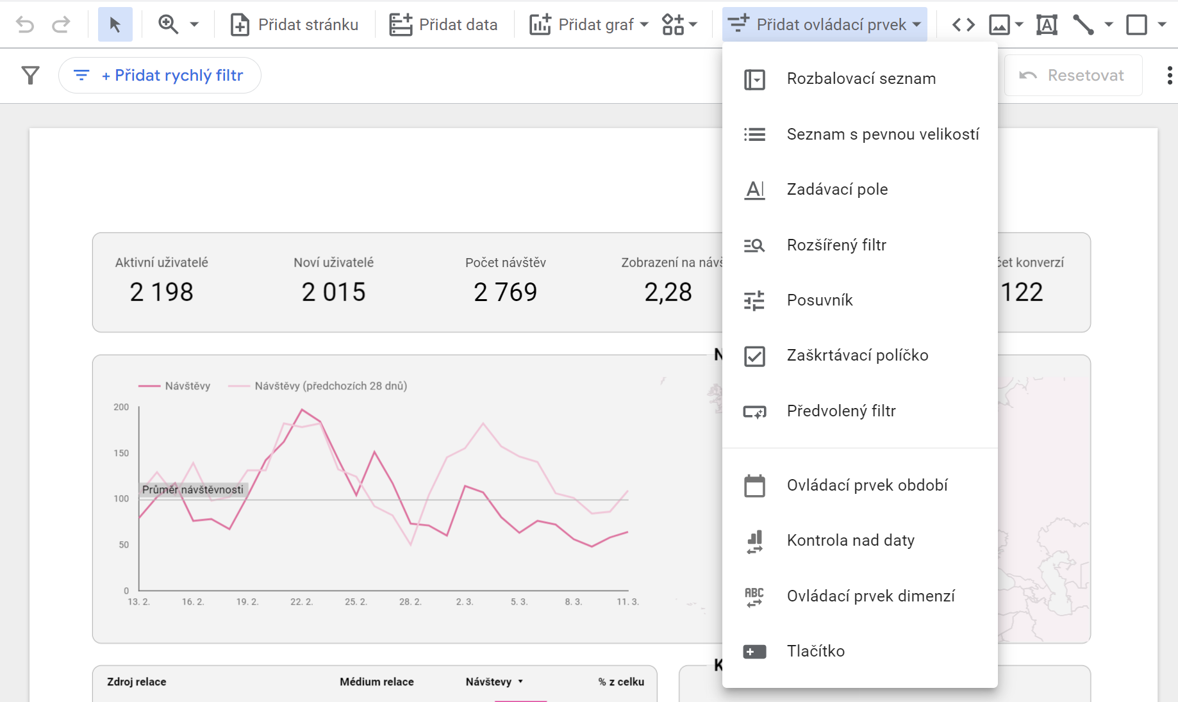Choose Ovládací prvek období option
This screenshot has height=702, width=1178.
867,486
